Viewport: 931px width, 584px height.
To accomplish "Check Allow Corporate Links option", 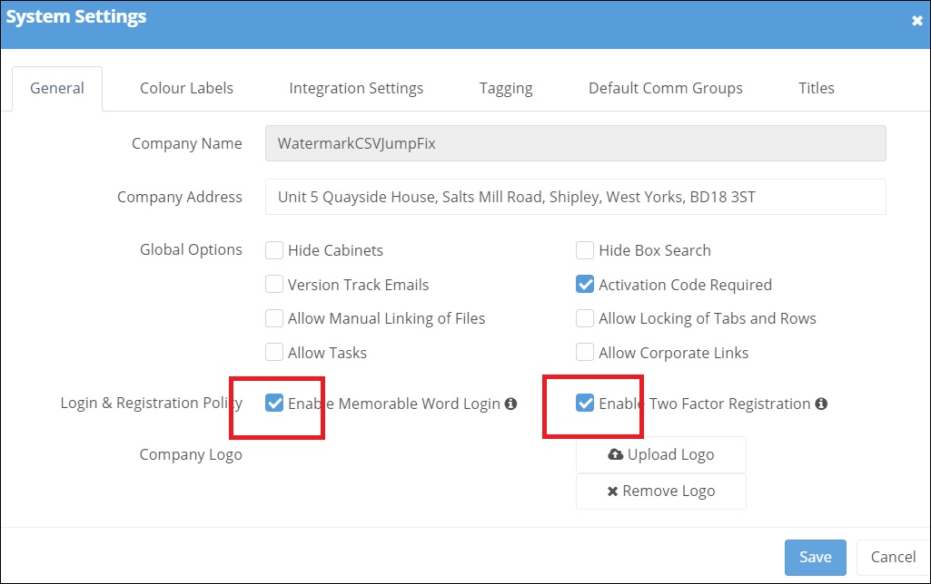I will pyautogui.click(x=585, y=352).
